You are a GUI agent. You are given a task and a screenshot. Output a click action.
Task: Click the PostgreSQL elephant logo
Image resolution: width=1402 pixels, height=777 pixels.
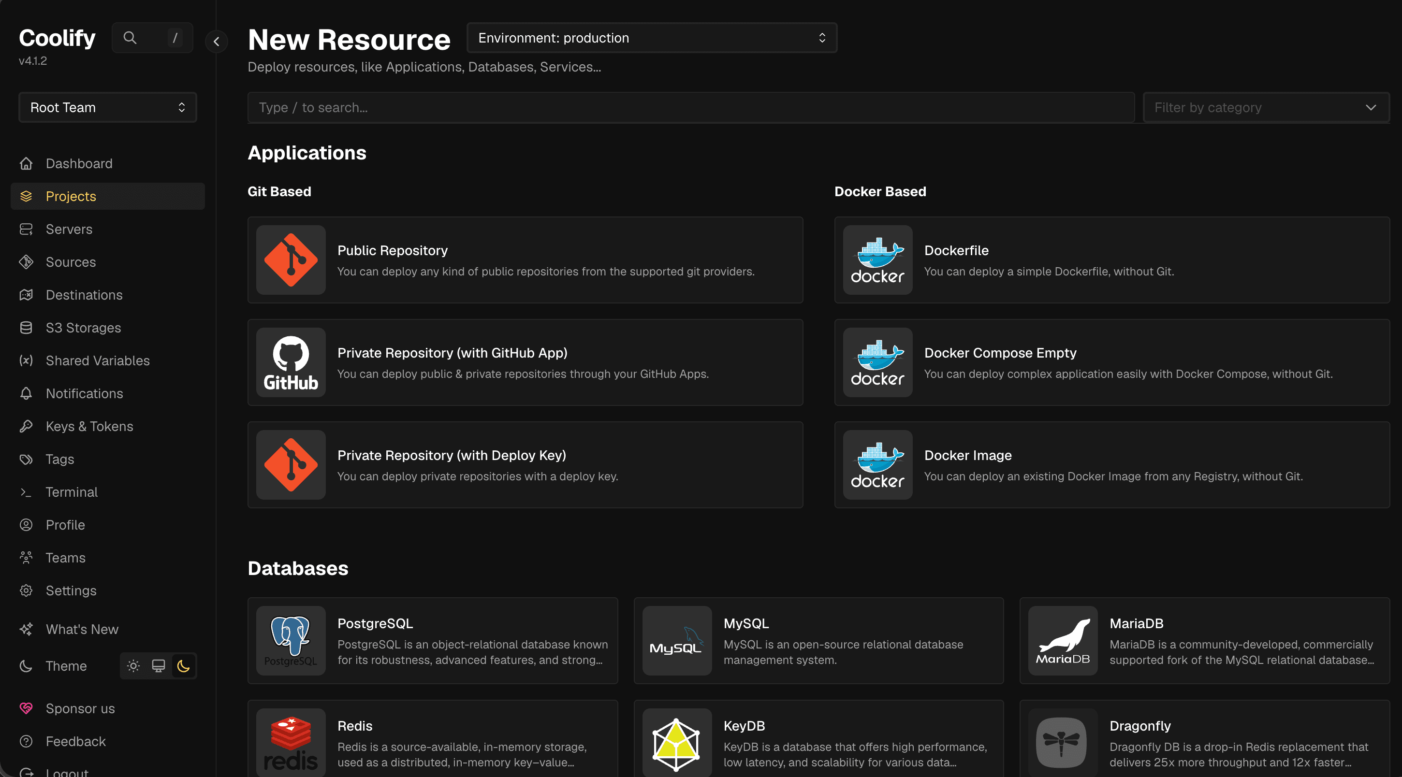(x=291, y=640)
